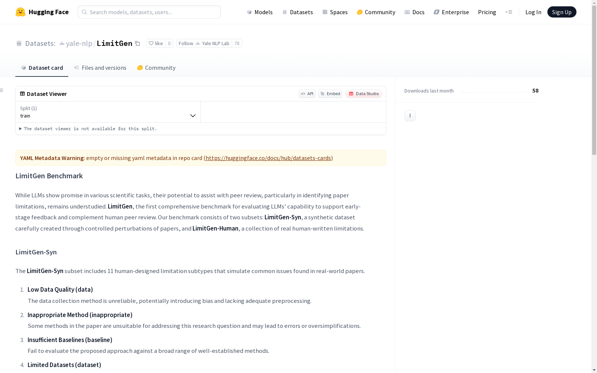Click 'Low Data Quality (data)' list item

click(60, 289)
